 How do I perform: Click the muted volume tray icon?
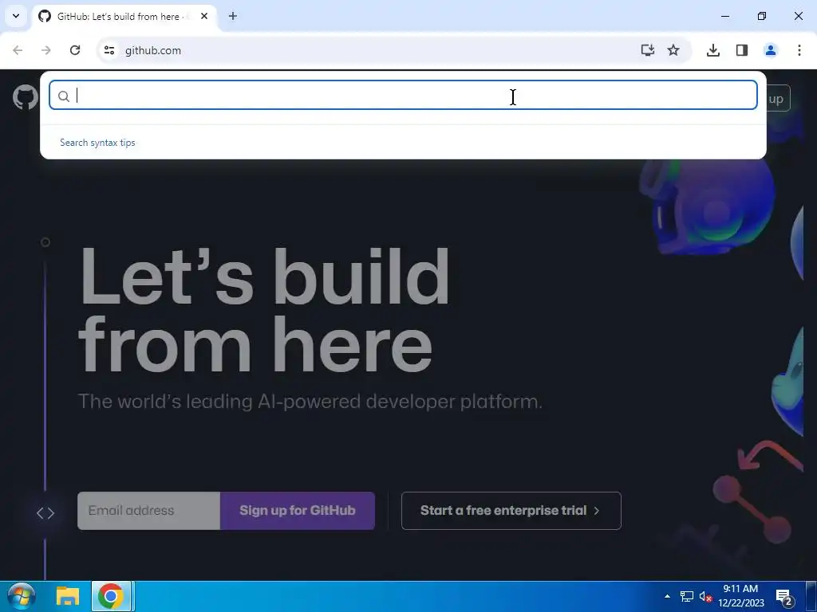point(705,596)
